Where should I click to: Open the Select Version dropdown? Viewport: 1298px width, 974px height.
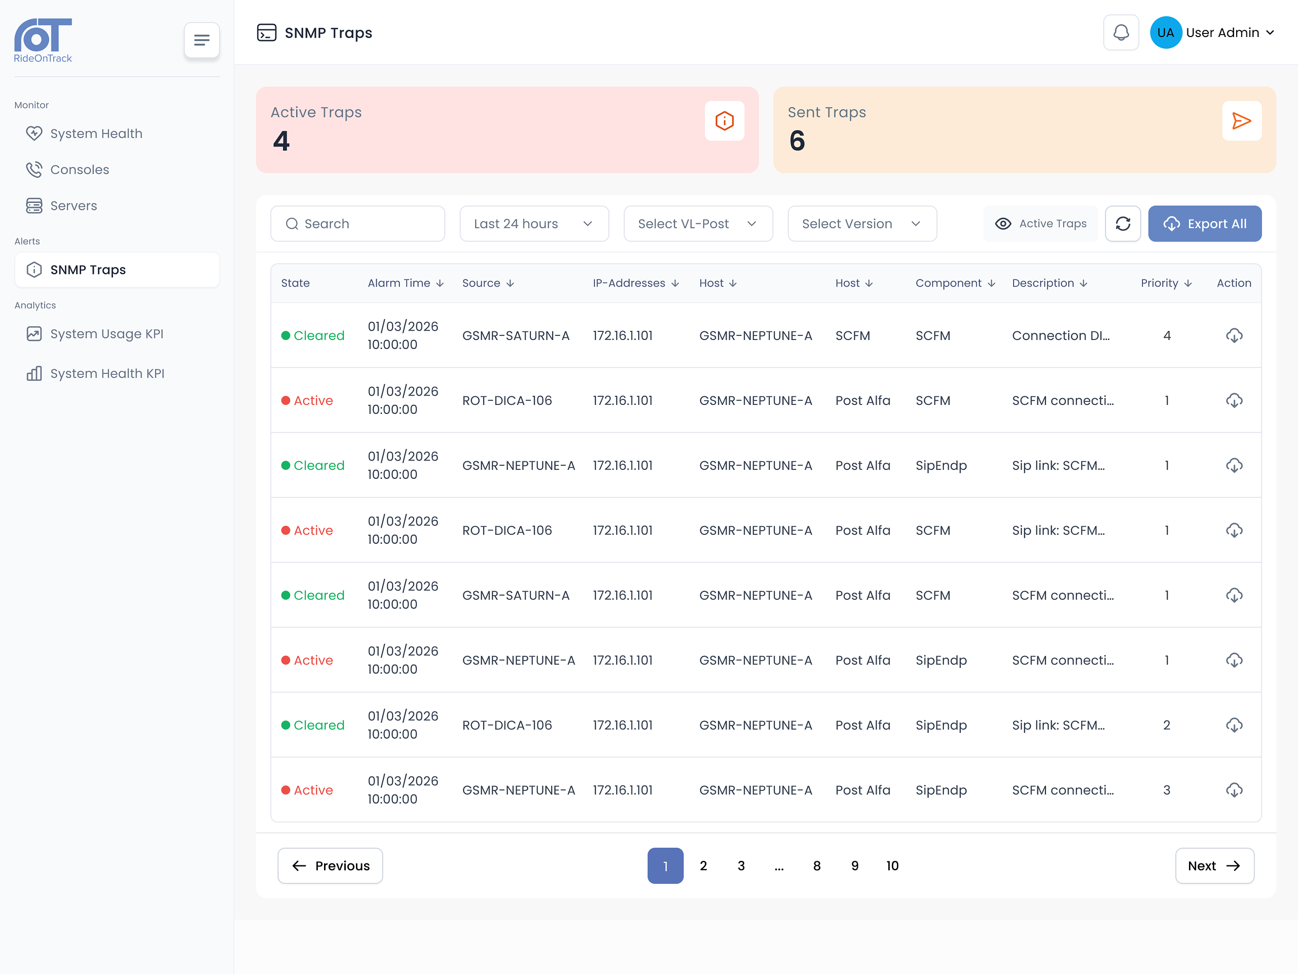pyautogui.click(x=862, y=224)
